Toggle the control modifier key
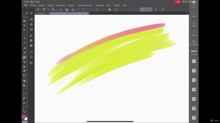The height and width of the screenshot is (123, 220). (194, 14)
